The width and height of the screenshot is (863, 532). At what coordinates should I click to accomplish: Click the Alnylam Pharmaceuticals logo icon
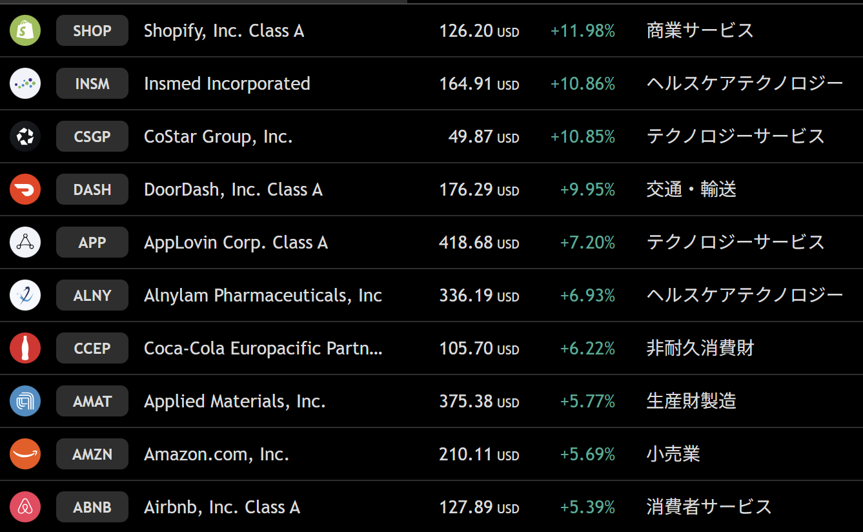(25, 295)
